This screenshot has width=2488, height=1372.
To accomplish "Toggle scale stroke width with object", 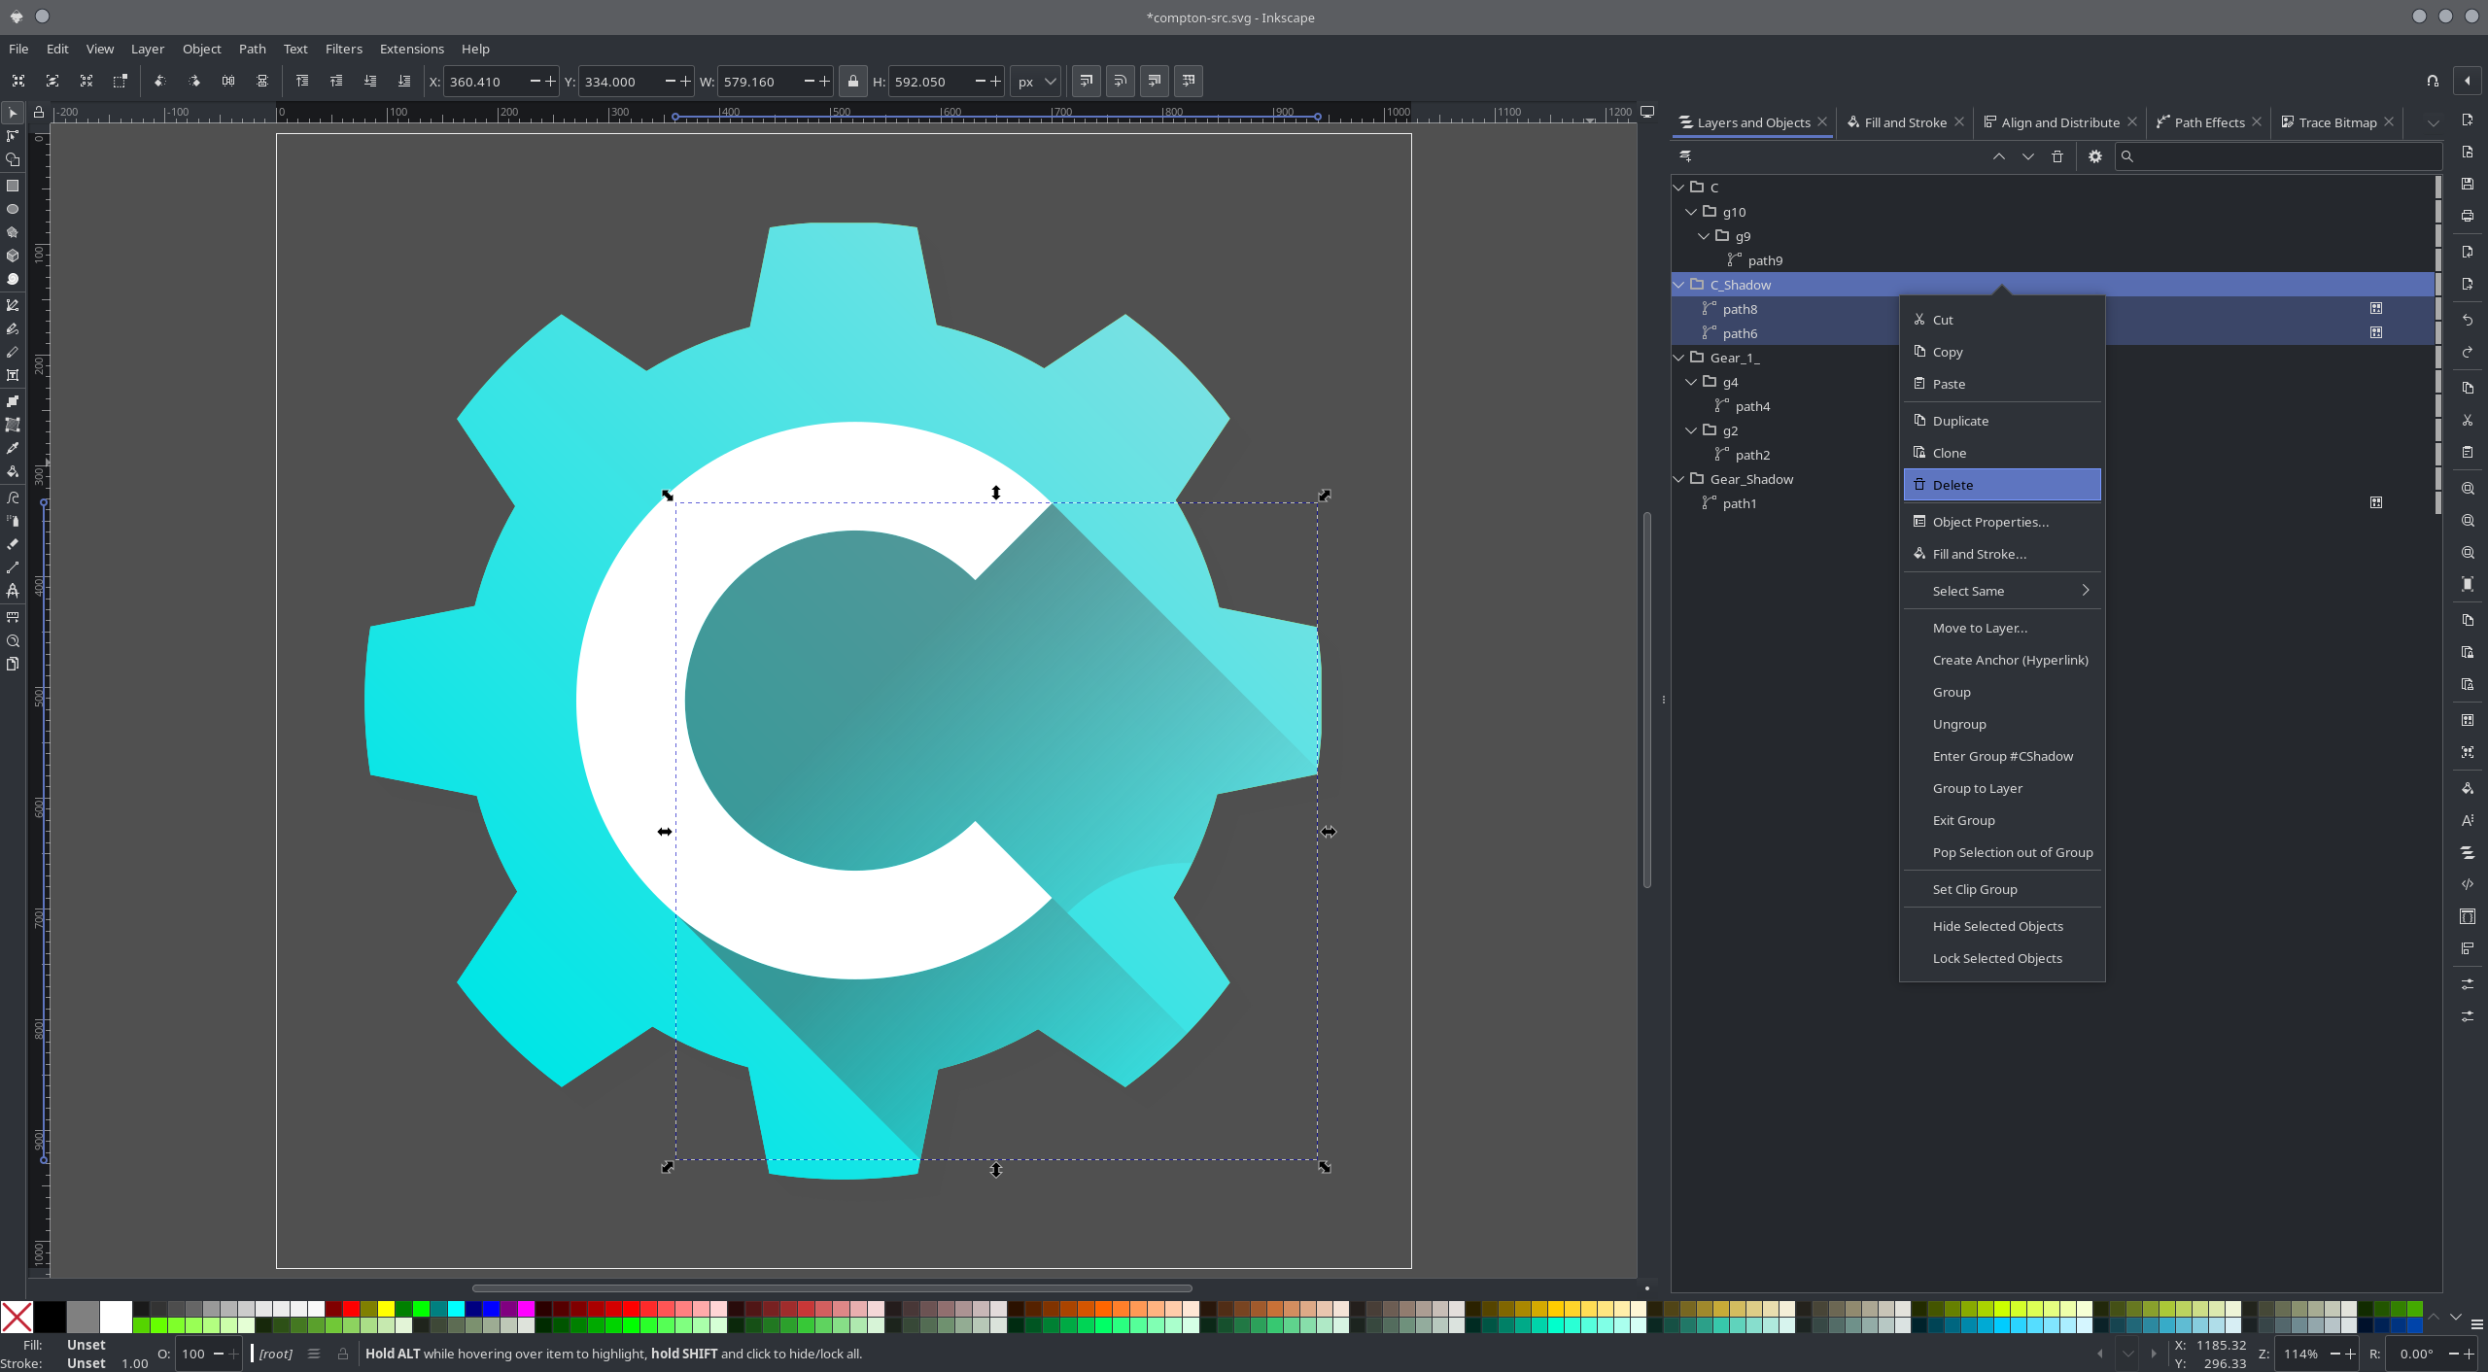I will tap(1086, 82).
